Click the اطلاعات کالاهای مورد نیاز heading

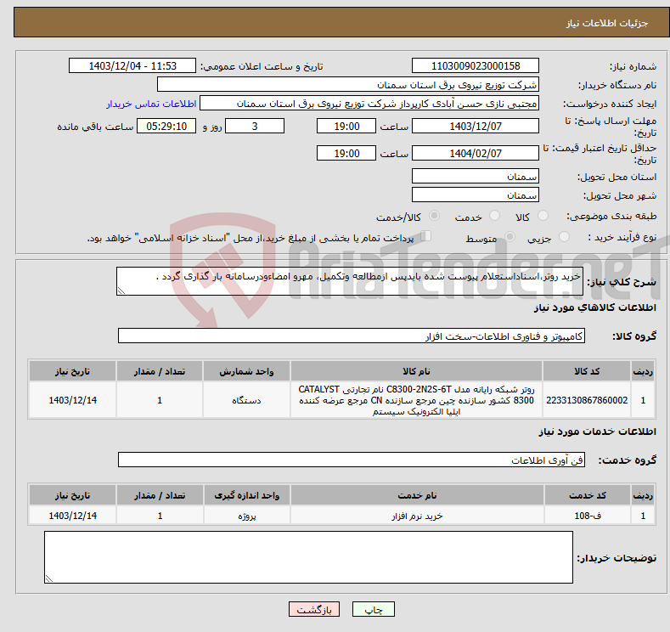coord(594,308)
